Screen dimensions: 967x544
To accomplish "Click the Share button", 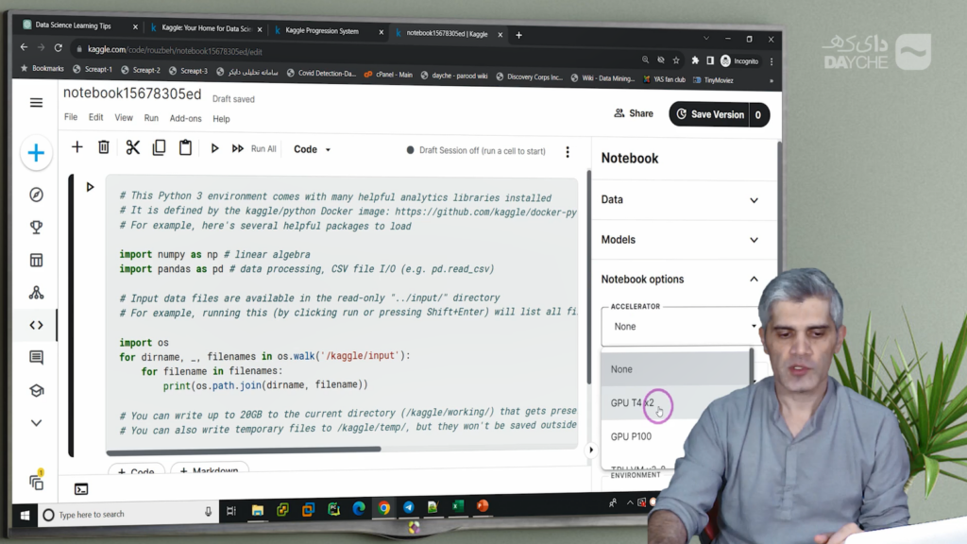I will [634, 113].
